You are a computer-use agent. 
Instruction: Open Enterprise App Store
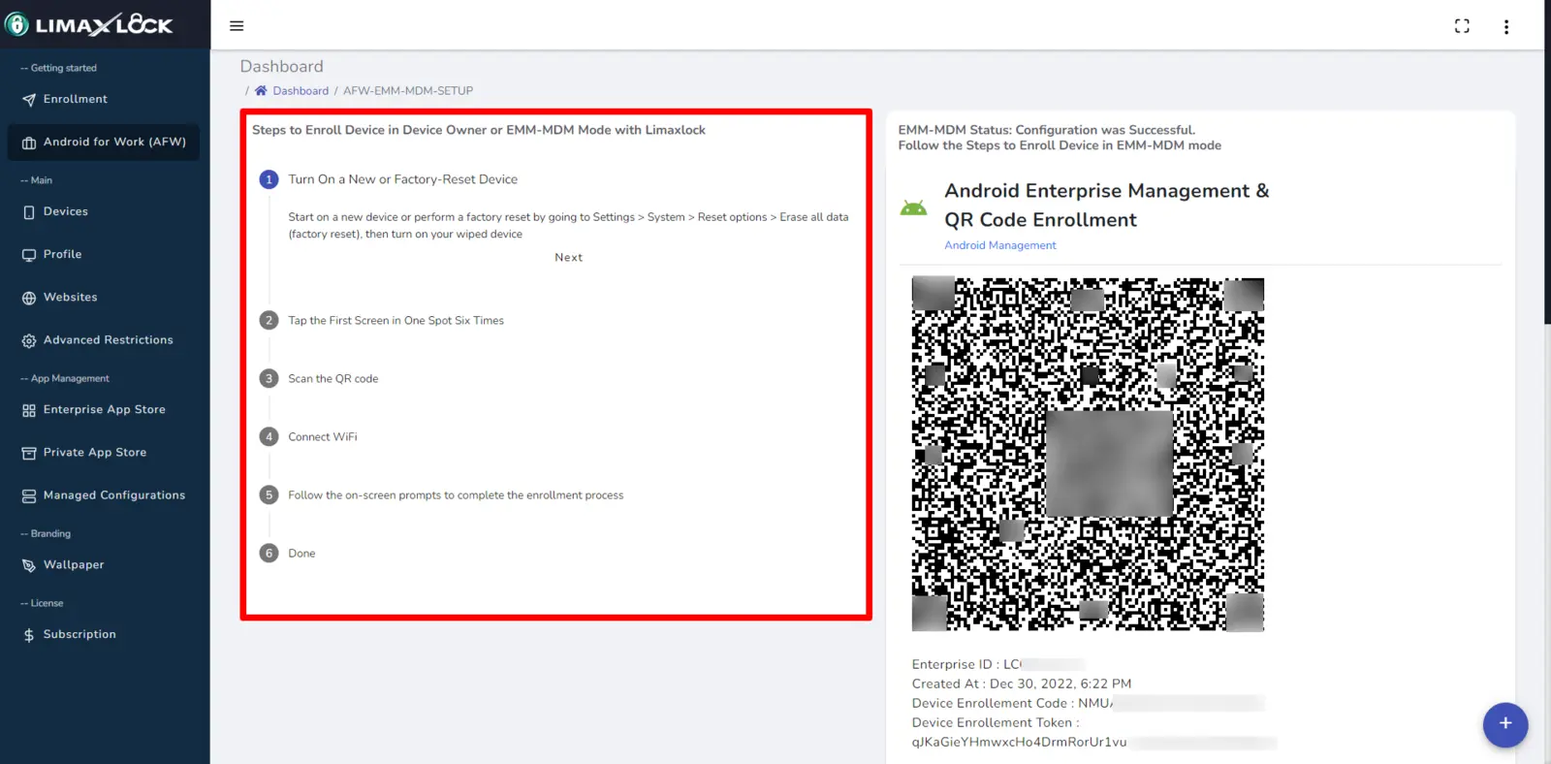[x=104, y=409]
